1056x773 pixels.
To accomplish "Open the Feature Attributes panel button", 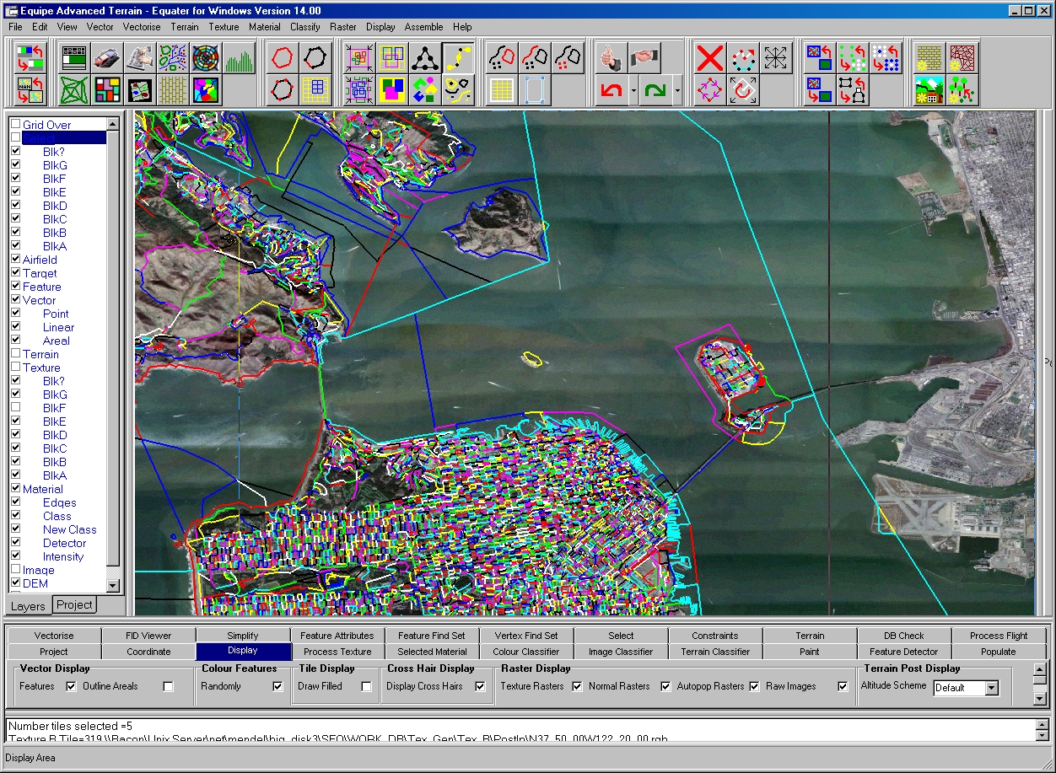I will [337, 636].
